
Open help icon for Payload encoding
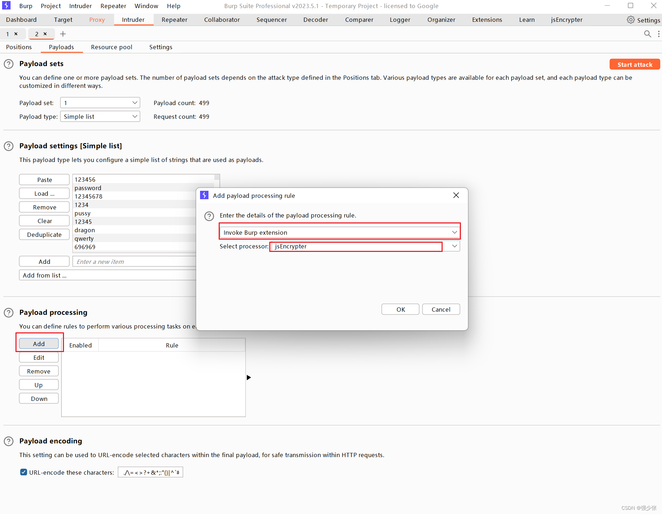click(8, 441)
